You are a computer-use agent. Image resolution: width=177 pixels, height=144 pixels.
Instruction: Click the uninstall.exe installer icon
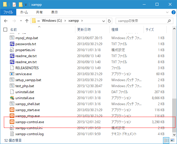[12, 98]
